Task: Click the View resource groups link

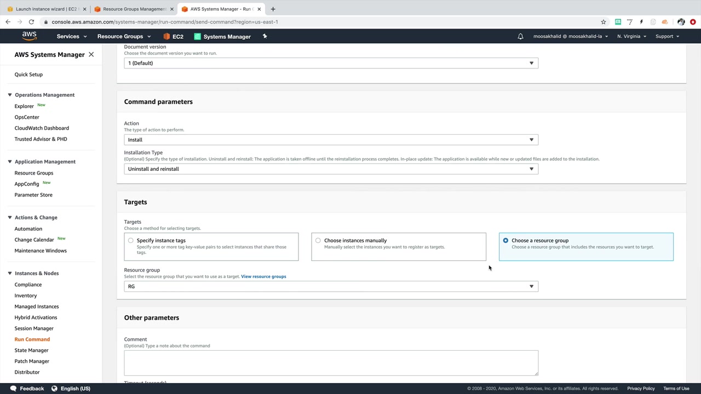Action: 263,276
